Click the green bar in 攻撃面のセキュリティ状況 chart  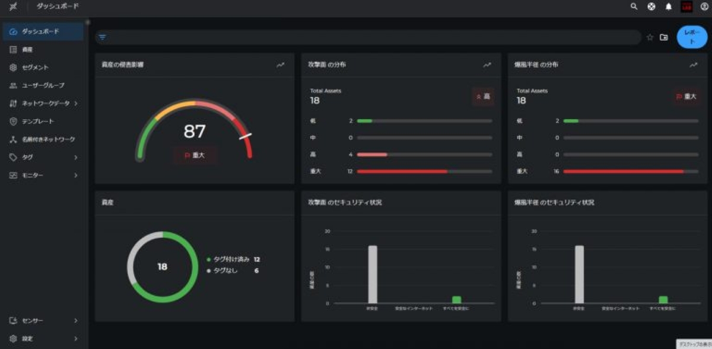tap(456, 300)
